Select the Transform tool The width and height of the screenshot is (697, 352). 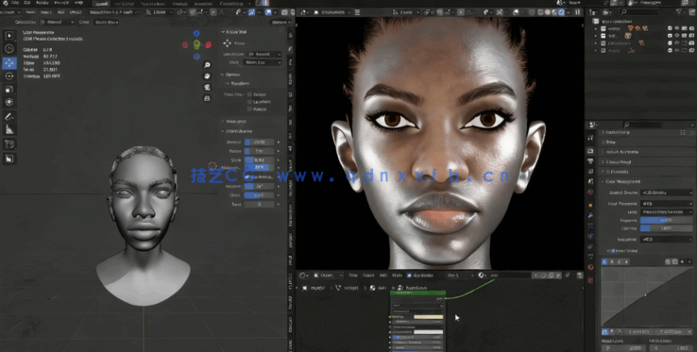coord(8,102)
